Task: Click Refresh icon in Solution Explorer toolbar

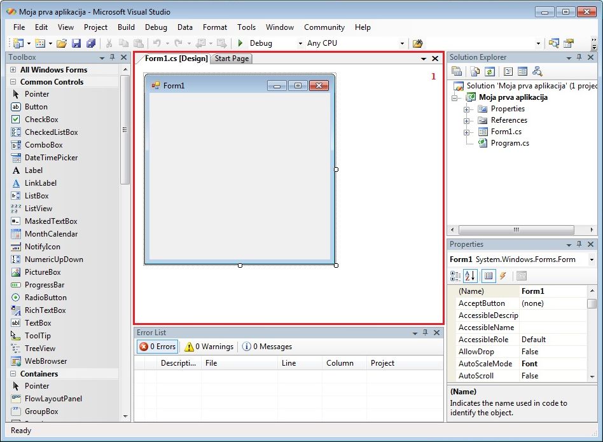Action: [490, 71]
